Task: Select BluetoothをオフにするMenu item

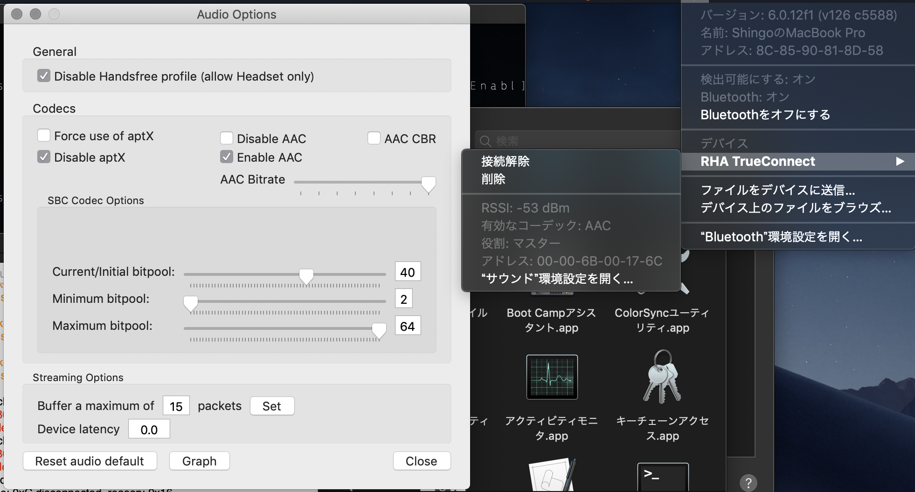Action: [x=798, y=115]
